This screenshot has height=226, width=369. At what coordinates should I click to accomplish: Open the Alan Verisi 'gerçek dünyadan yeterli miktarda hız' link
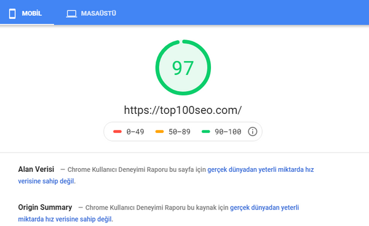(261, 169)
